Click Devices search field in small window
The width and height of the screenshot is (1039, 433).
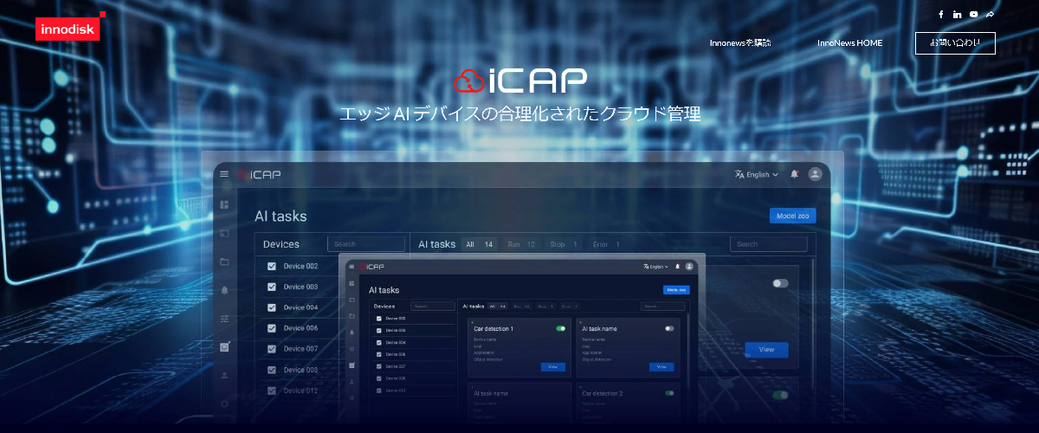[x=433, y=306]
